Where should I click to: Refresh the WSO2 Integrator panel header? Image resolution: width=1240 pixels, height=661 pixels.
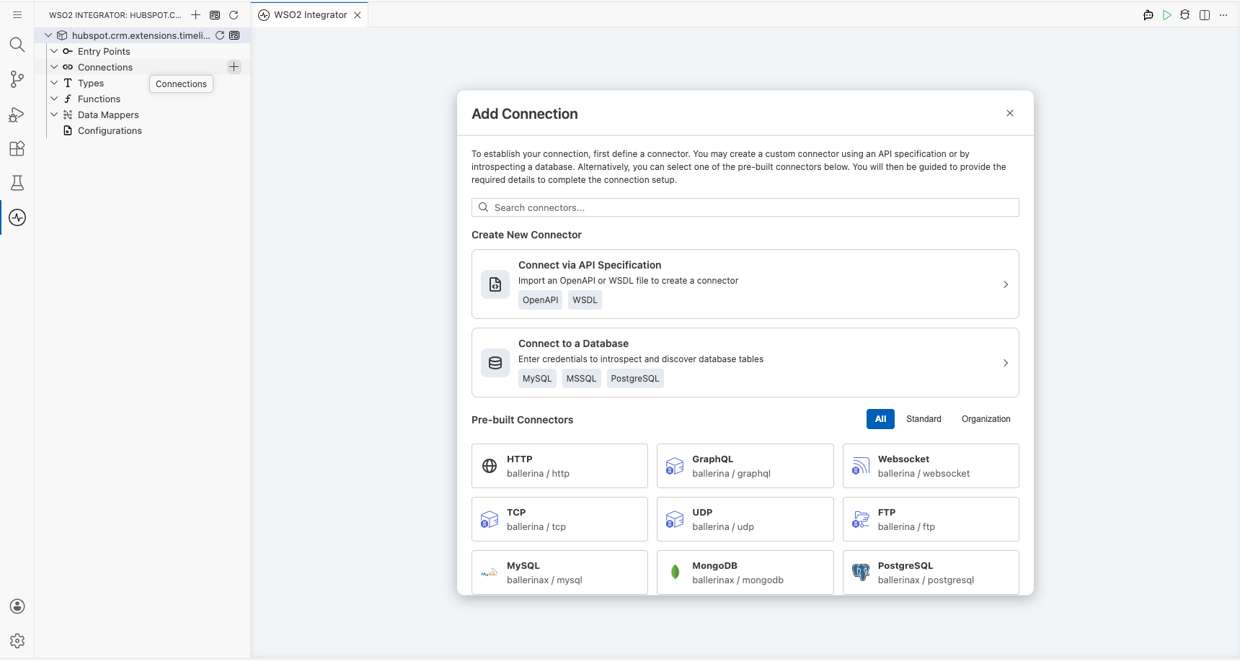click(x=234, y=14)
